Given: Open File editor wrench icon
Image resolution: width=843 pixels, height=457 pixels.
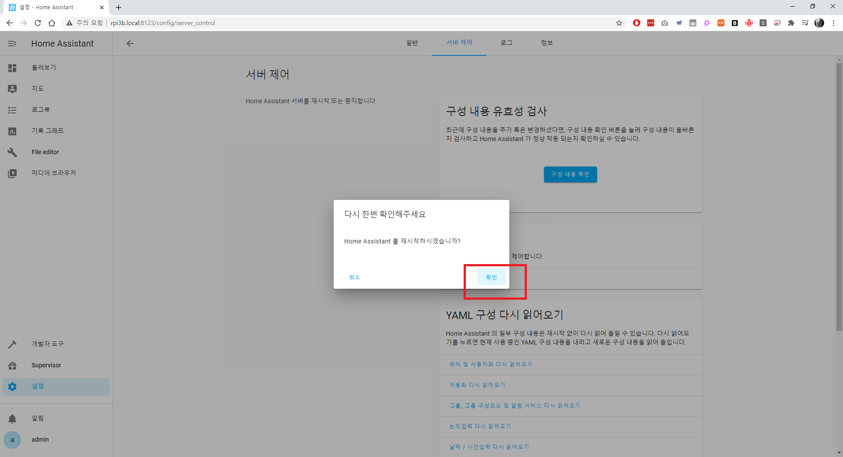Looking at the screenshot, I should coord(12,152).
